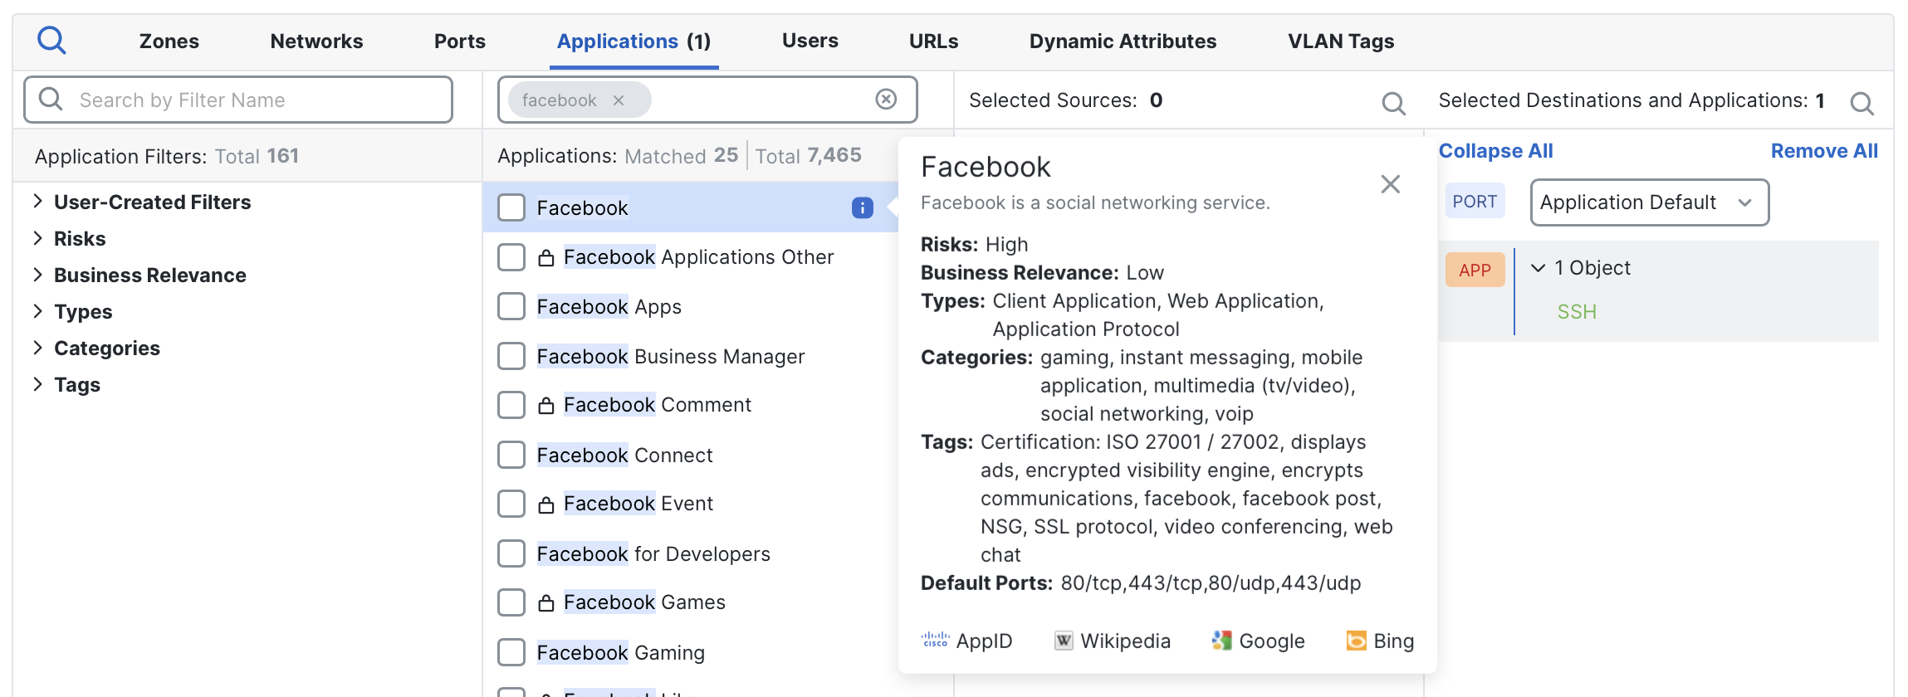Check Facebook Business Manager checkbox
This screenshot has width=1908, height=697.
pyautogui.click(x=511, y=356)
